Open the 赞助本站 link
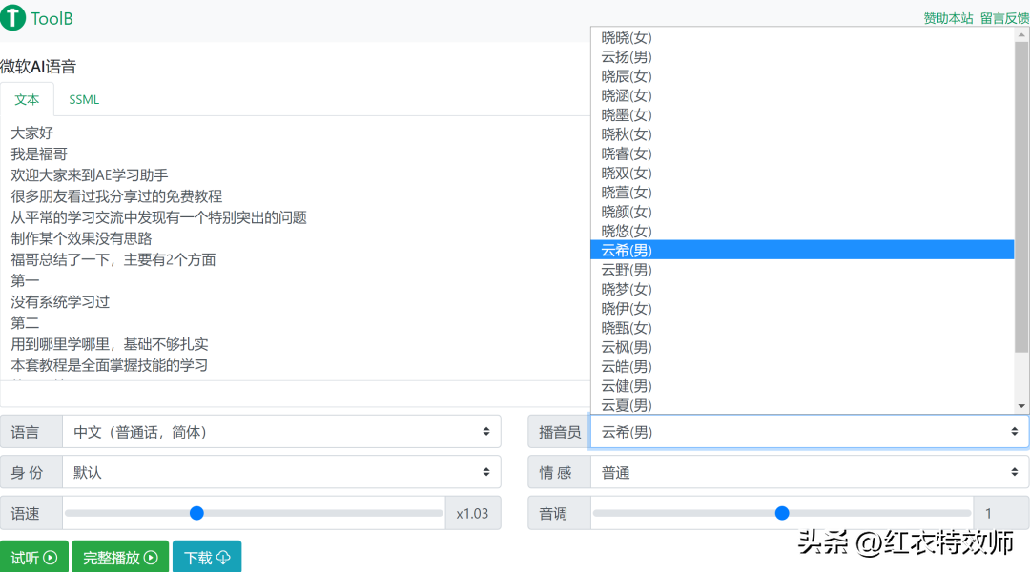 click(x=947, y=17)
